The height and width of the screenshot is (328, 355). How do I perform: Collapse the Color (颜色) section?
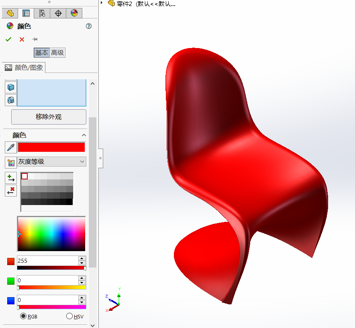point(84,135)
